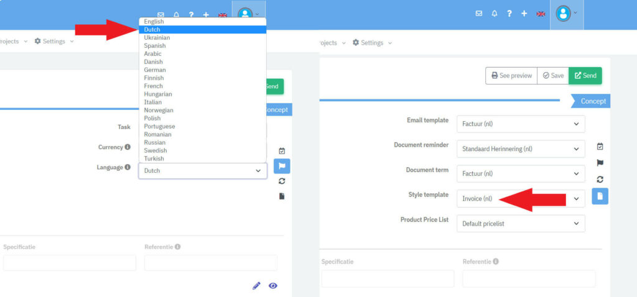Click the Concept status tag in right panel
637x297 pixels.
[592, 101]
